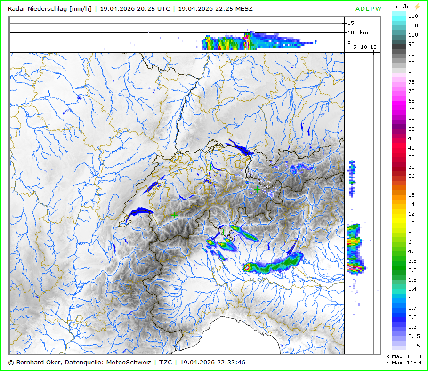Click the R Max 118.4 readout
428x371 pixels.
[x=404, y=357]
